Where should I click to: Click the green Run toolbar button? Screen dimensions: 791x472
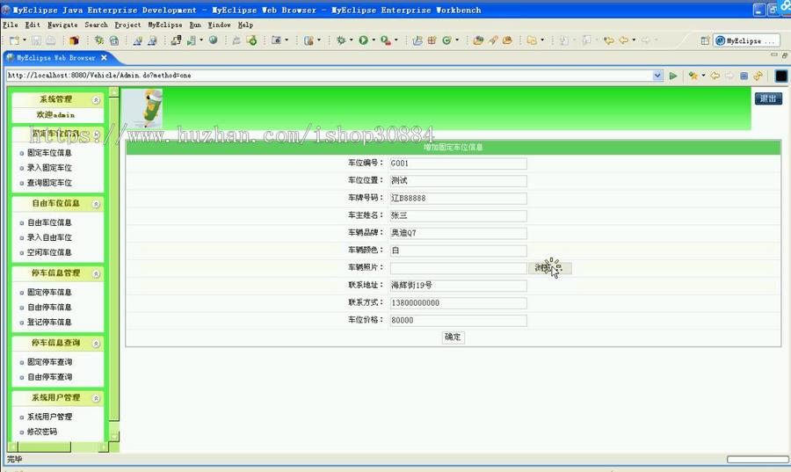[x=363, y=40]
